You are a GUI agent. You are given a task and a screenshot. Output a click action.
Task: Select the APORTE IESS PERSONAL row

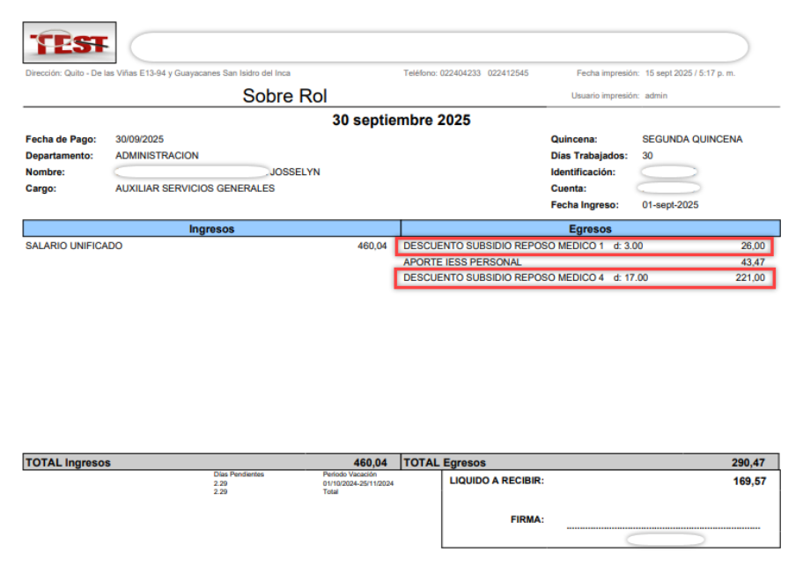[x=584, y=262]
